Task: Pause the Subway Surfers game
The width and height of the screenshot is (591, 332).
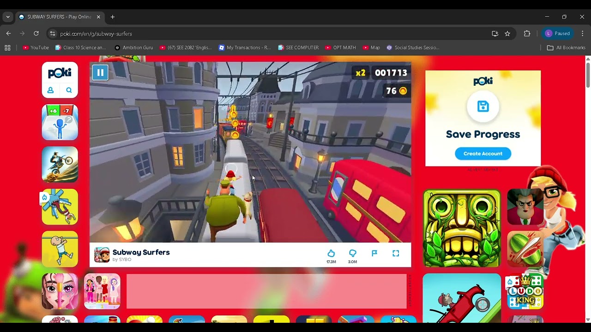Action: (x=100, y=72)
